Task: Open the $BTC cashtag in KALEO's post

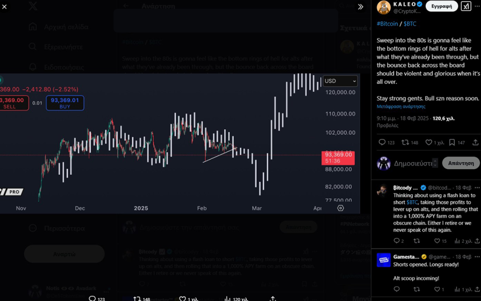Action: [410, 23]
